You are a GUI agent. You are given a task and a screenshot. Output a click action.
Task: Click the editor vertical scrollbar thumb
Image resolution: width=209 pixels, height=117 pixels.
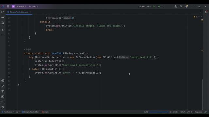(x=202, y=94)
